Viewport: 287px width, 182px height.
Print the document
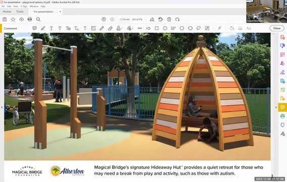click(30, 19)
